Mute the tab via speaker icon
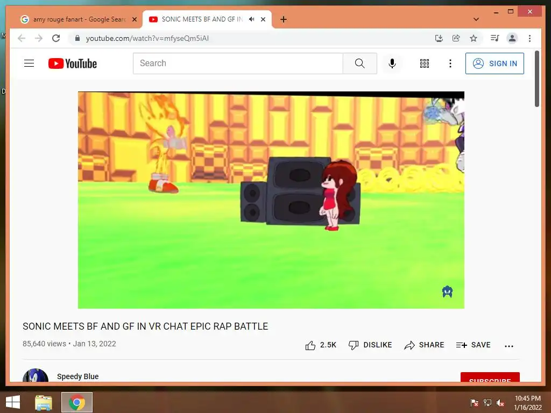Image resolution: width=551 pixels, height=413 pixels. point(252,19)
